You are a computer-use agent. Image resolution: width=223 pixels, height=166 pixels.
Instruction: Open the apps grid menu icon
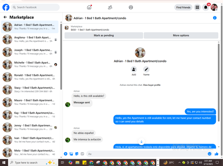point(197,7)
